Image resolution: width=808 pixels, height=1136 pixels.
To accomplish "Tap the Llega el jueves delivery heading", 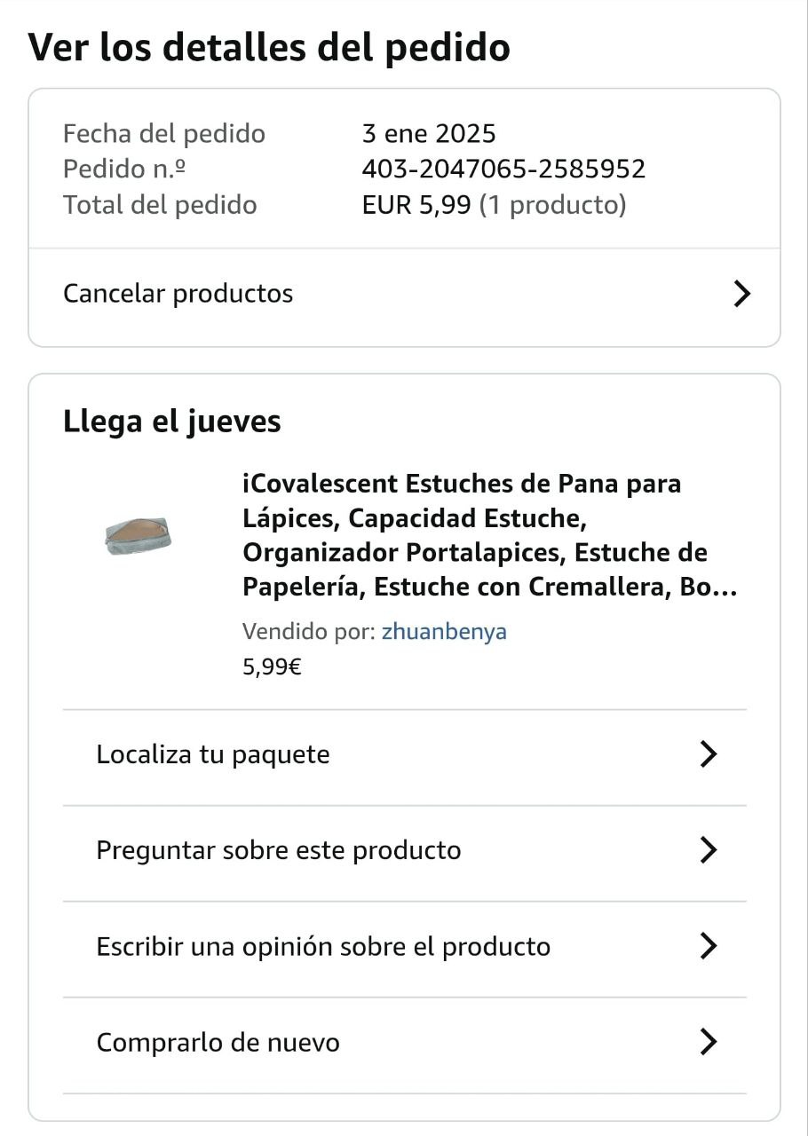I will [x=172, y=422].
